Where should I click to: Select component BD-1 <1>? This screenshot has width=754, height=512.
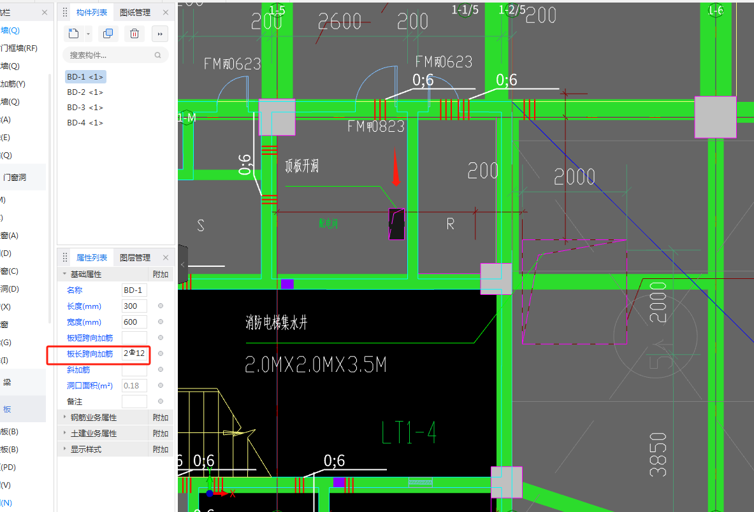tap(85, 77)
